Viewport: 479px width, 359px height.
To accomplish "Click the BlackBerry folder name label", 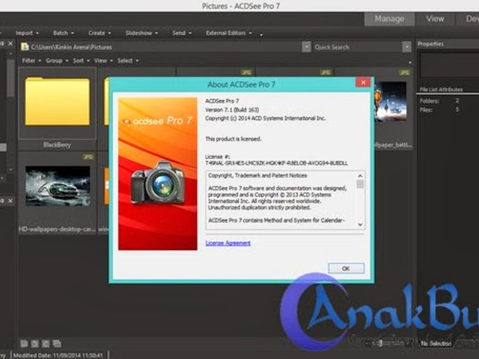I will (x=57, y=145).
